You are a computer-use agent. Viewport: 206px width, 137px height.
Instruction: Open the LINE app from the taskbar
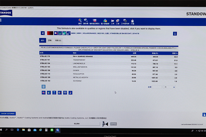52,130
